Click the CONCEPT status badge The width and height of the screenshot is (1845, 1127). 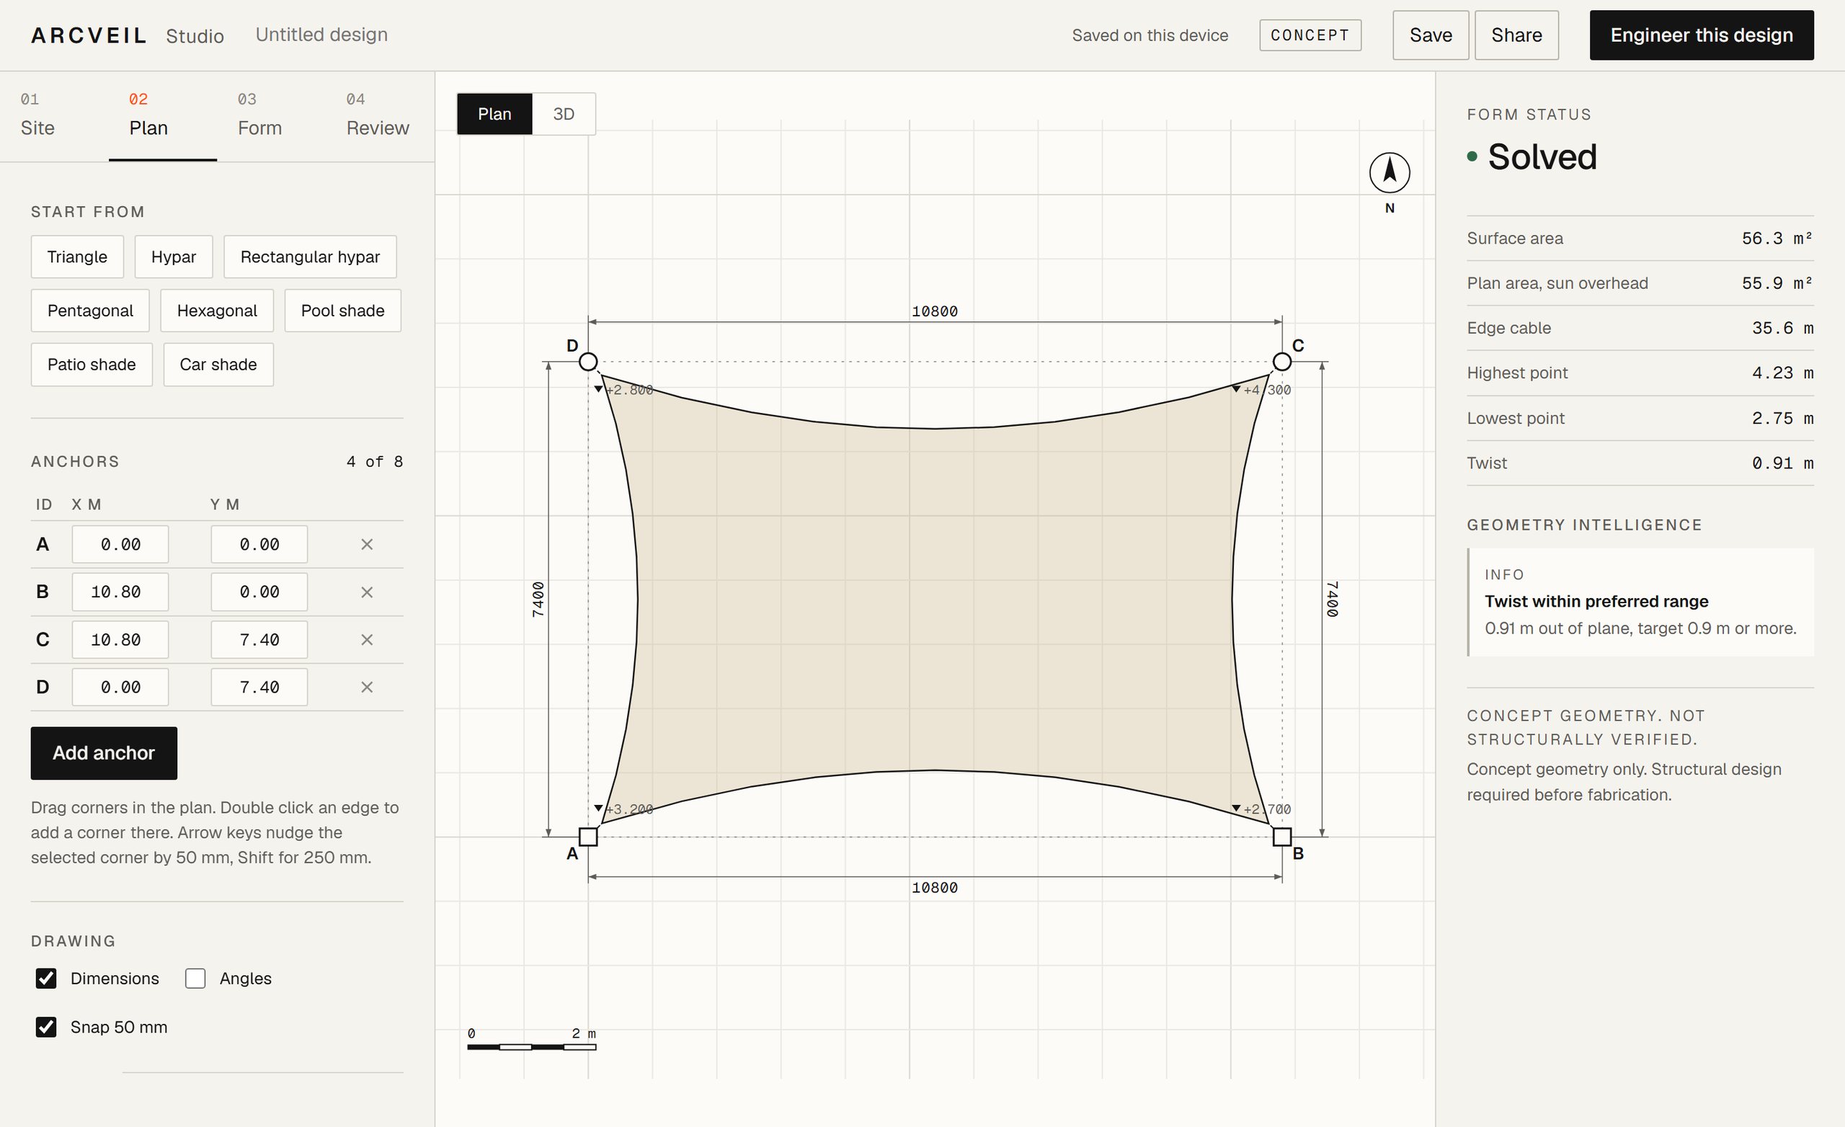[x=1310, y=35]
